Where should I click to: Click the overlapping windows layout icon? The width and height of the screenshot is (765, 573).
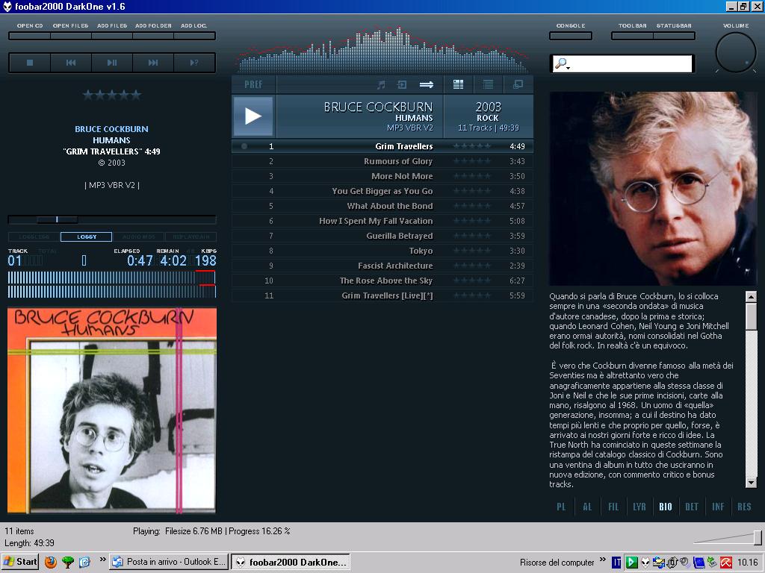pos(518,85)
